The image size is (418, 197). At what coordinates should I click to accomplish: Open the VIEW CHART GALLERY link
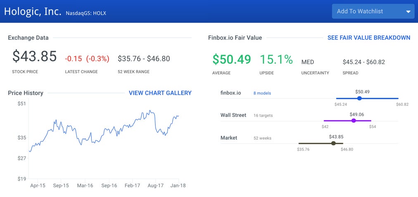point(160,93)
